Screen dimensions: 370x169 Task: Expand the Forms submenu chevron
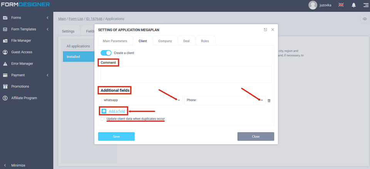(x=47, y=18)
